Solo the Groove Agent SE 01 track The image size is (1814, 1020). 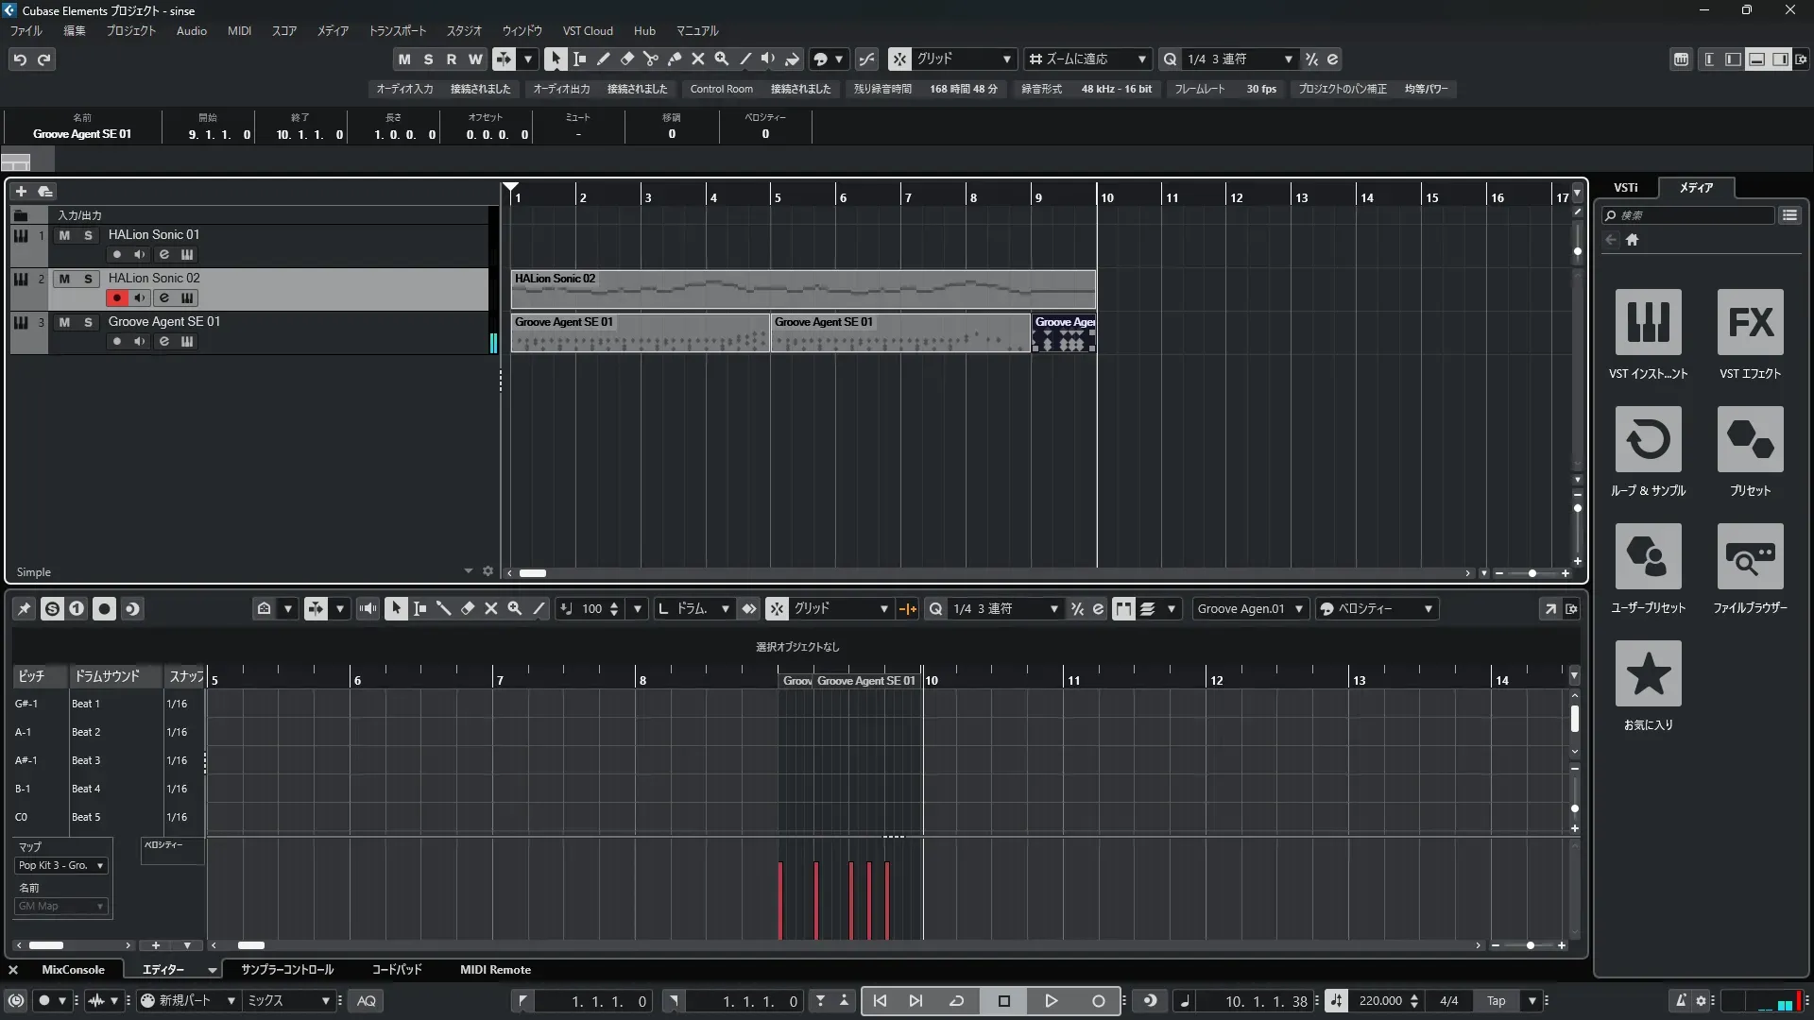(88, 322)
